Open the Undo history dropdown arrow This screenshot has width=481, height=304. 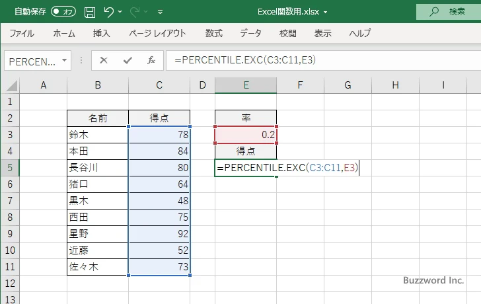[x=120, y=12]
